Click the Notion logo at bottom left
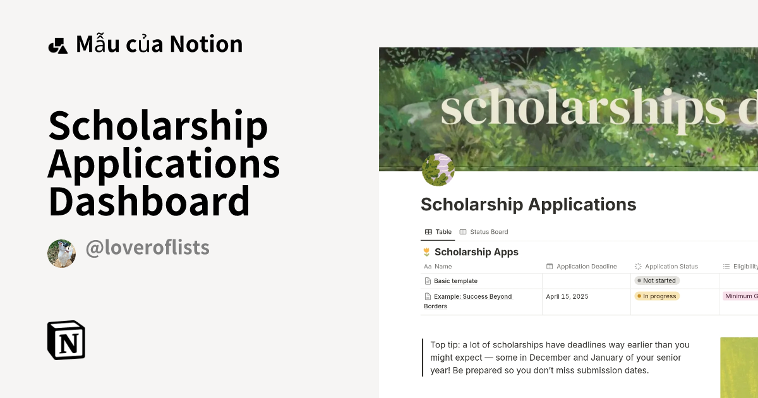Image resolution: width=758 pixels, height=398 pixels. coord(66,340)
